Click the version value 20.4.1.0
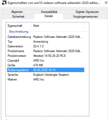Viewport: 108px width, 120px height. click(x=38, y=46)
